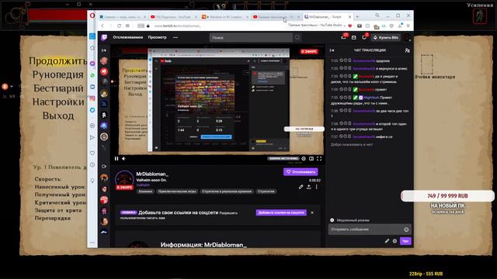Click the edit stream info pencil icon
The image size is (497, 279).
point(301,187)
